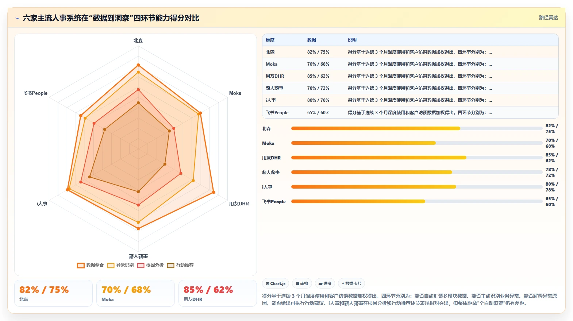
Task: Toggle the 异常识别 legend swatch
Action: 111,265
